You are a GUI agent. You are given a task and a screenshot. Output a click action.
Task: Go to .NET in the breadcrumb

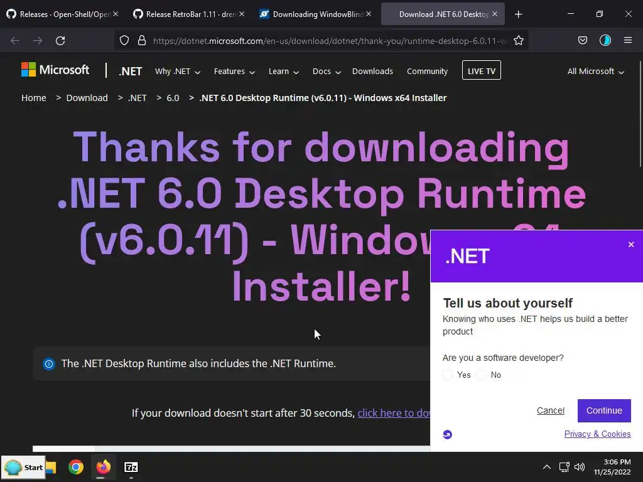tap(138, 98)
